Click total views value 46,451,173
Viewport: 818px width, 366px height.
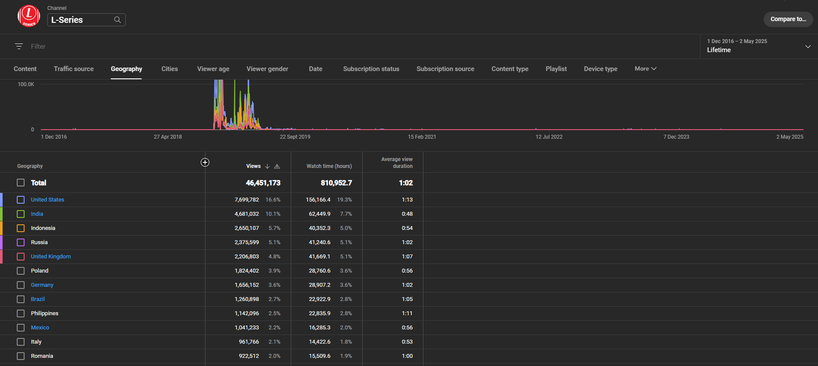click(x=263, y=183)
